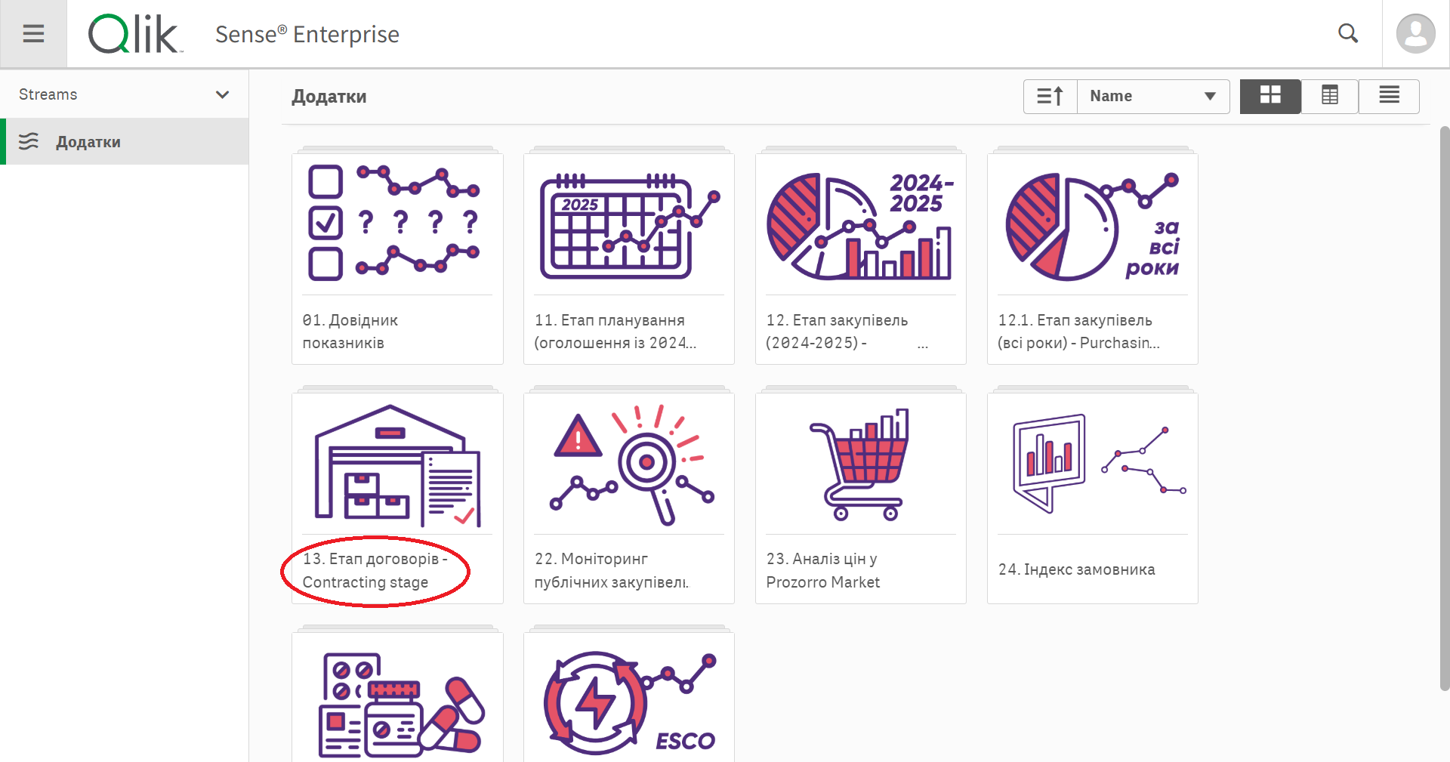This screenshot has height=762, width=1450.
Task: Open the hamburger navigation menu
Action: (x=33, y=34)
